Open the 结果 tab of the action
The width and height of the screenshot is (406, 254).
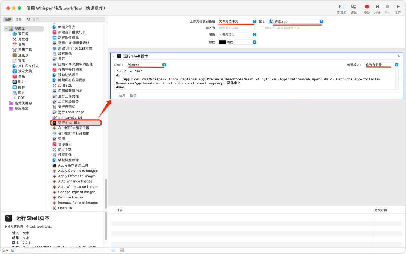[x=122, y=96]
